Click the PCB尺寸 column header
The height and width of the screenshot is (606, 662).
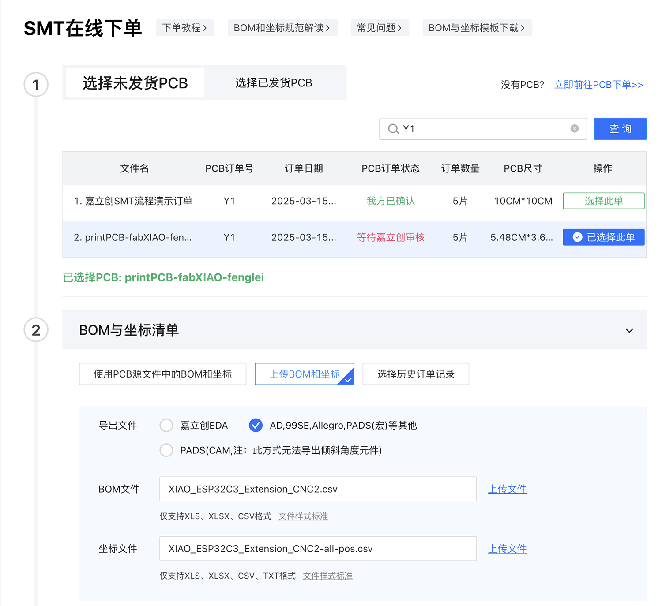pyautogui.click(x=523, y=168)
